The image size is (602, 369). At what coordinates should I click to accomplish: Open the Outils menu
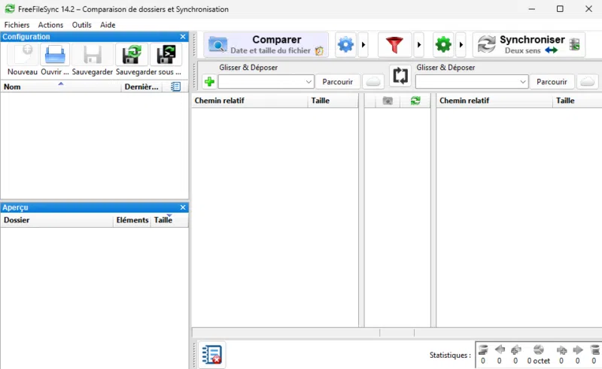click(82, 25)
